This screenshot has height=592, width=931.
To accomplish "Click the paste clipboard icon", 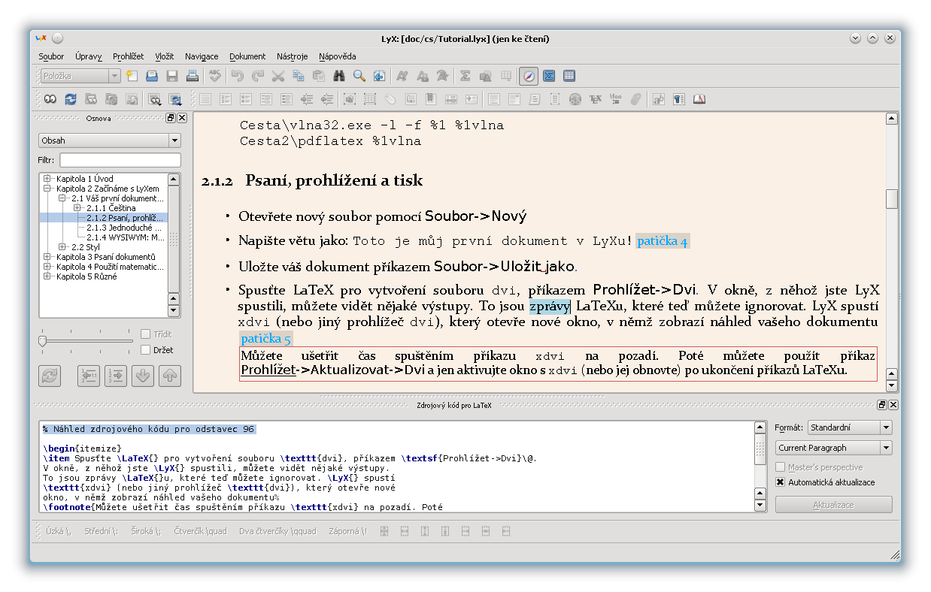I will 319,76.
